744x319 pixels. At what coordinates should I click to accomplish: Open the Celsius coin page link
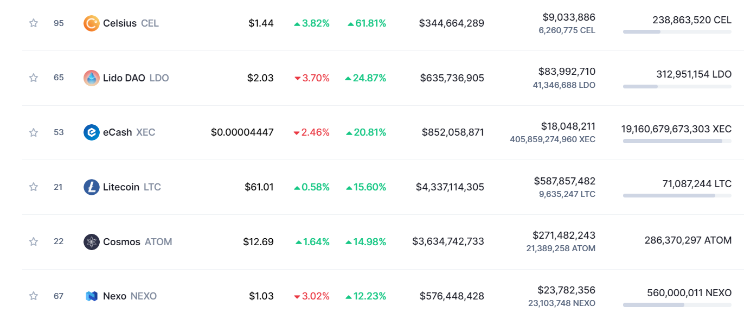(x=120, y=23)
